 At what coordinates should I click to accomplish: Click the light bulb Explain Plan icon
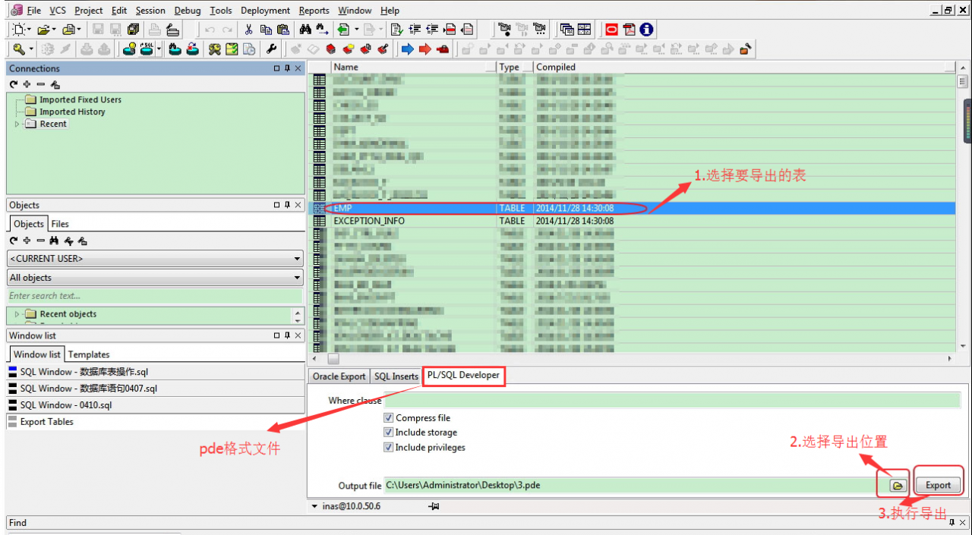pyautogui.click(x=129, y=49)
